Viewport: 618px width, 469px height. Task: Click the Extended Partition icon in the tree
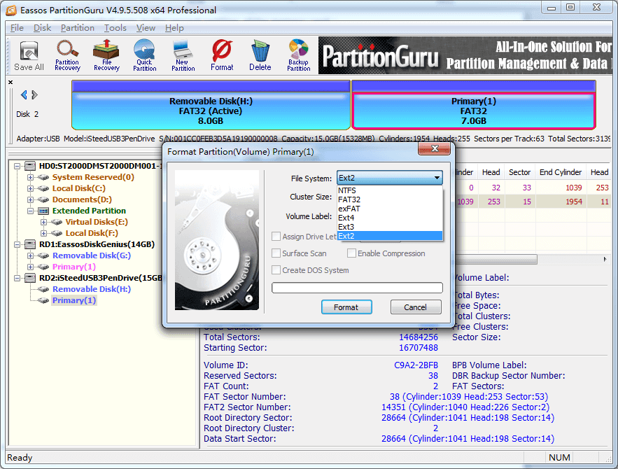43,211
